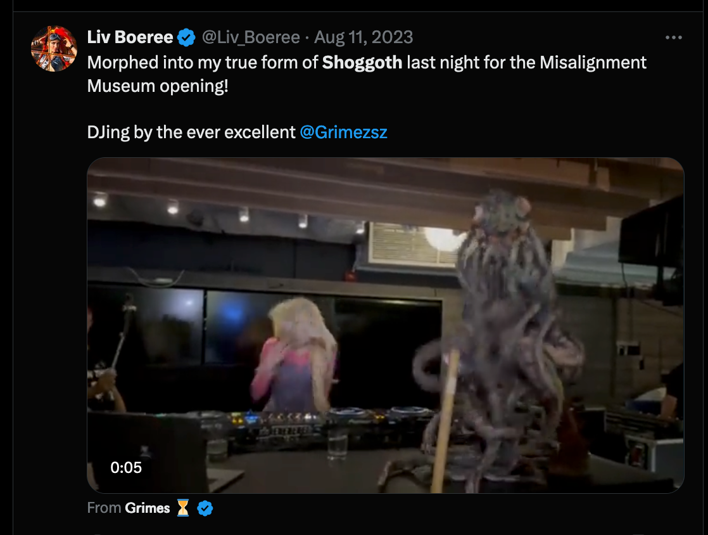
Task: Click the DJ mixer deck in video
Action: (316, 423)
